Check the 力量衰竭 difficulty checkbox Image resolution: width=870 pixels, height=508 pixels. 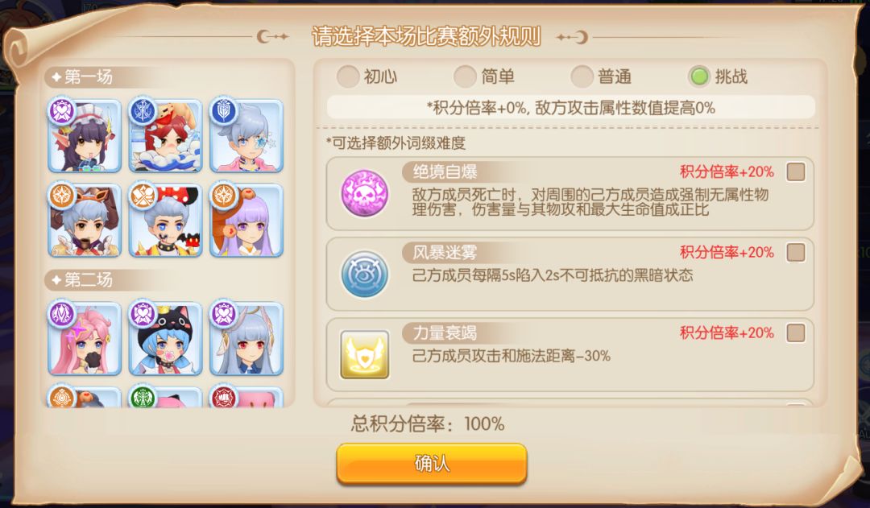(x=796, y=332)
